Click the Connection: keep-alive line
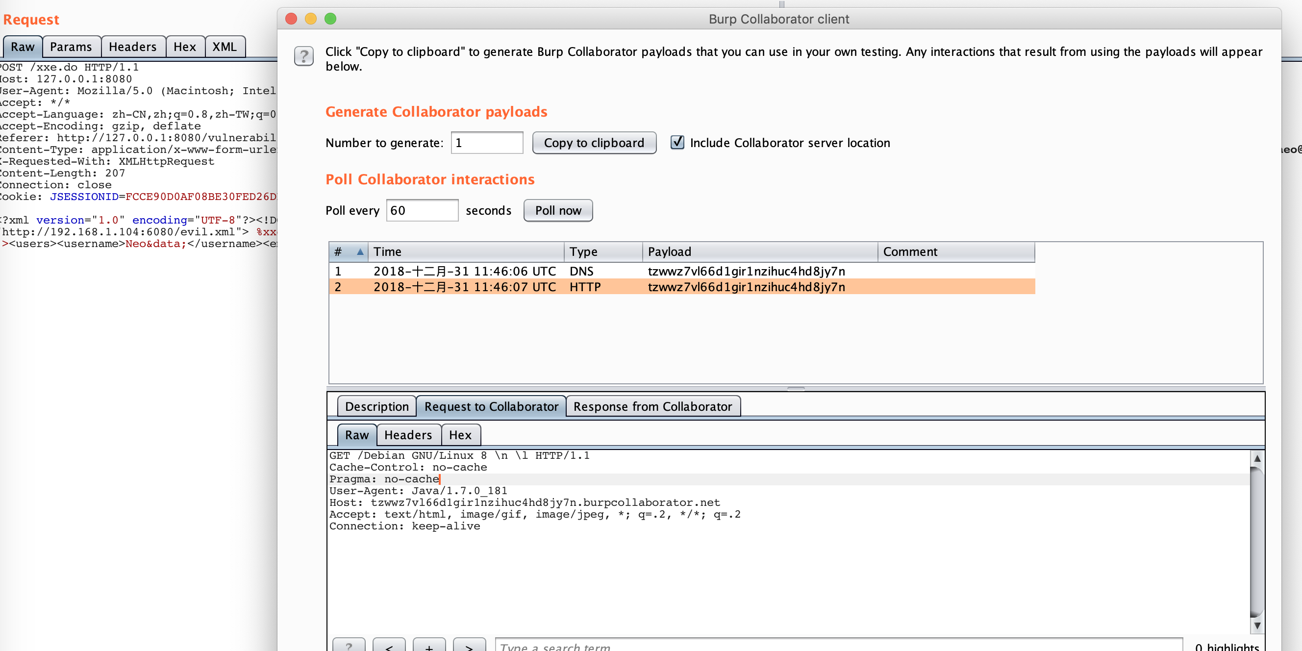 [405, 526]
